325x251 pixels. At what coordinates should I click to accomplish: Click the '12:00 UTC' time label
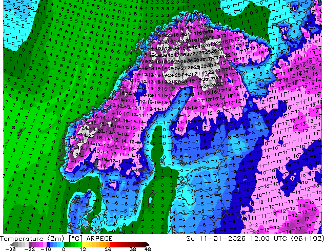pos(269,239)
